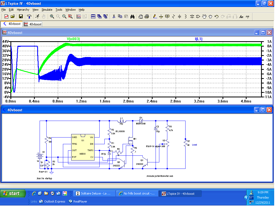Switch to No frills boost circuit taskbar button
This screenshot has width=279, height=206.
click(x=138, y=193)
